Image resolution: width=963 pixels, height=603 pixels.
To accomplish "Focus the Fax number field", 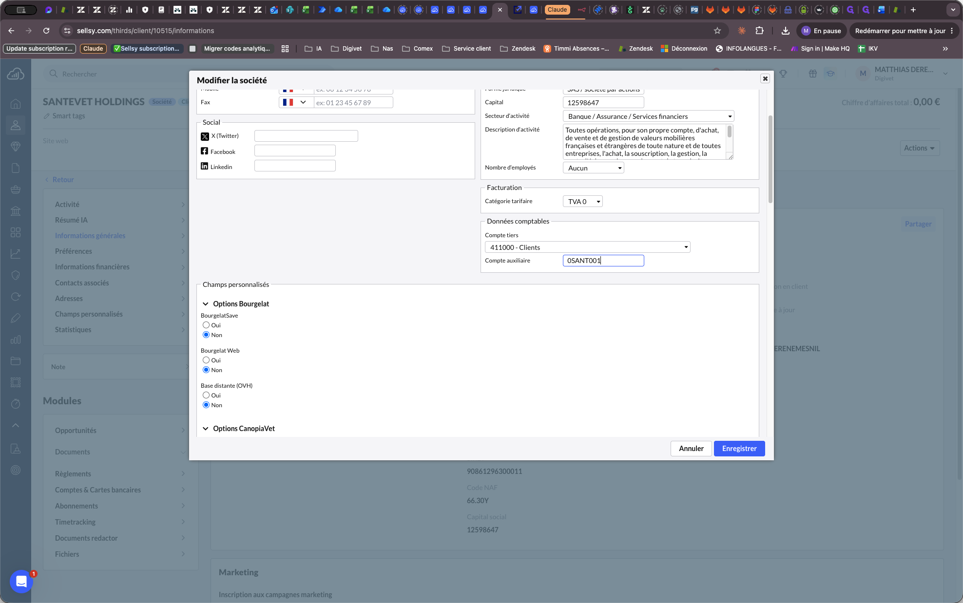I will 353,103.
